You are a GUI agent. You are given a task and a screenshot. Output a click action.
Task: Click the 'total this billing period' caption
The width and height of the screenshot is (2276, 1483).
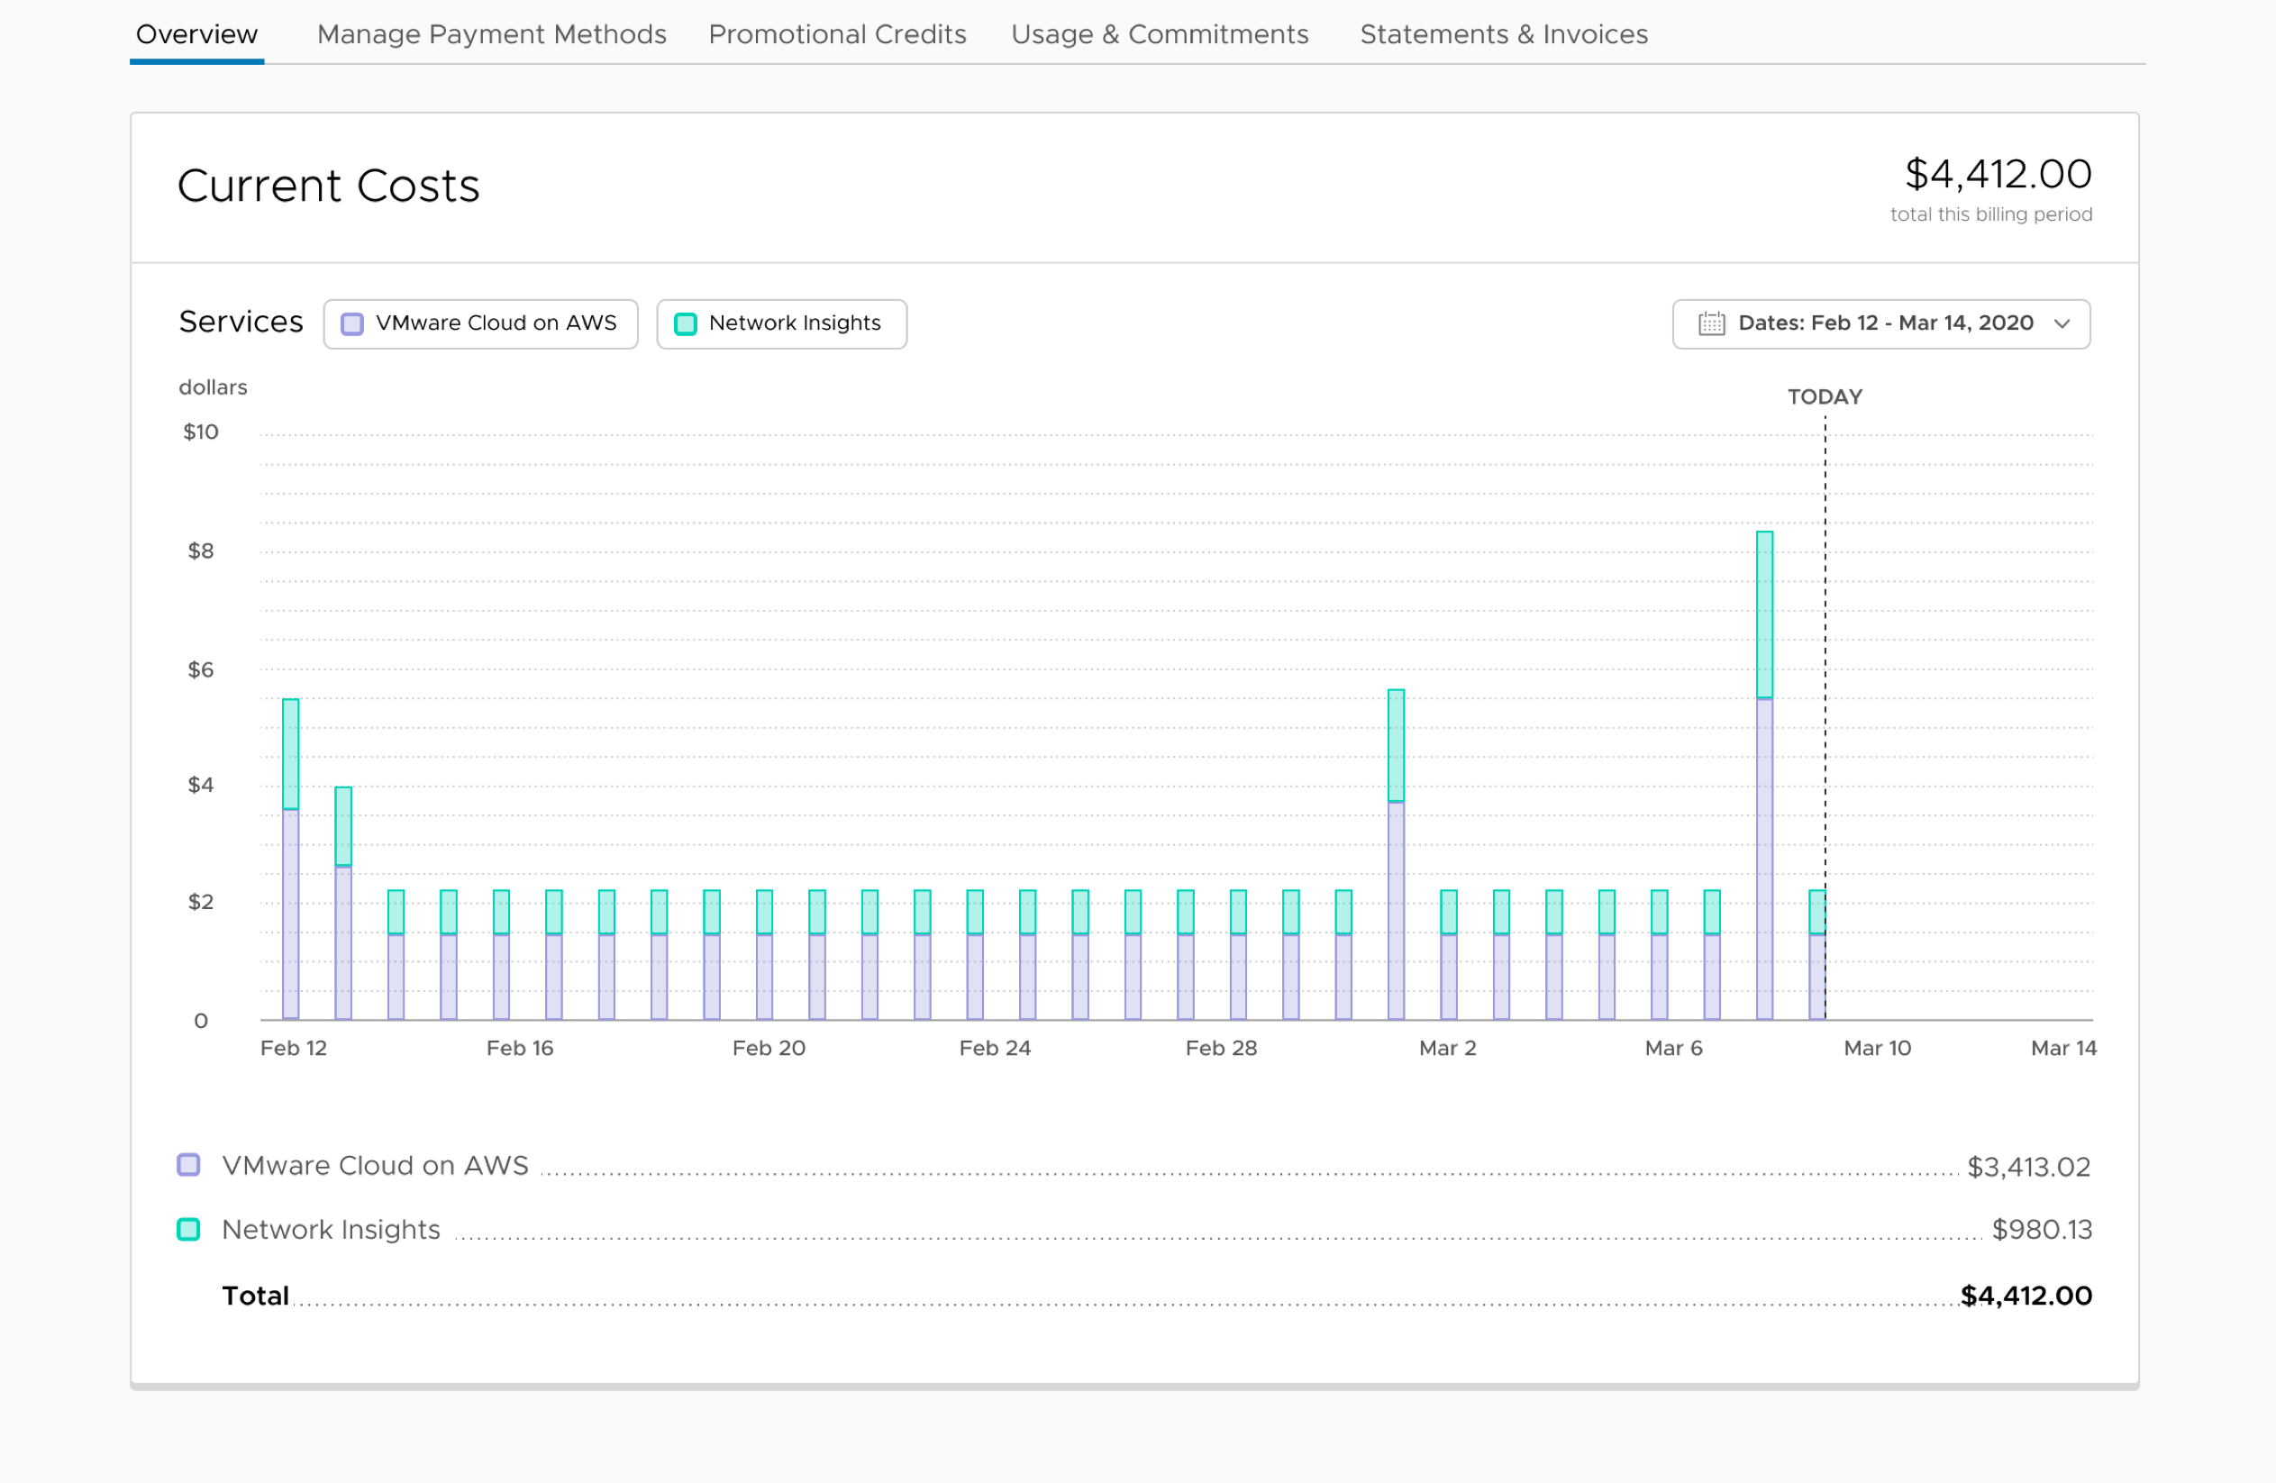[1991, 214]
